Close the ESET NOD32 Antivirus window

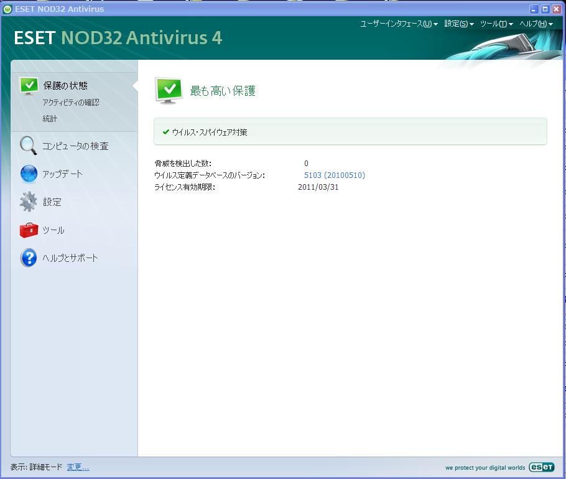[557, 9]
